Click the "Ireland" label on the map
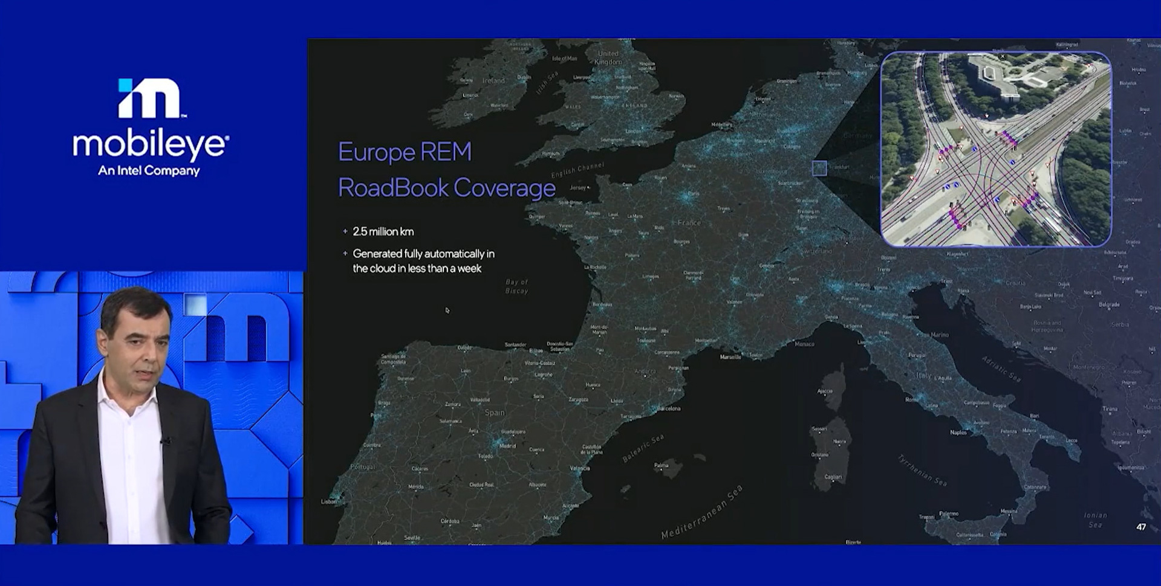Screen dimensions: 1161x586 pyautogui.click(x=493, y=80)
